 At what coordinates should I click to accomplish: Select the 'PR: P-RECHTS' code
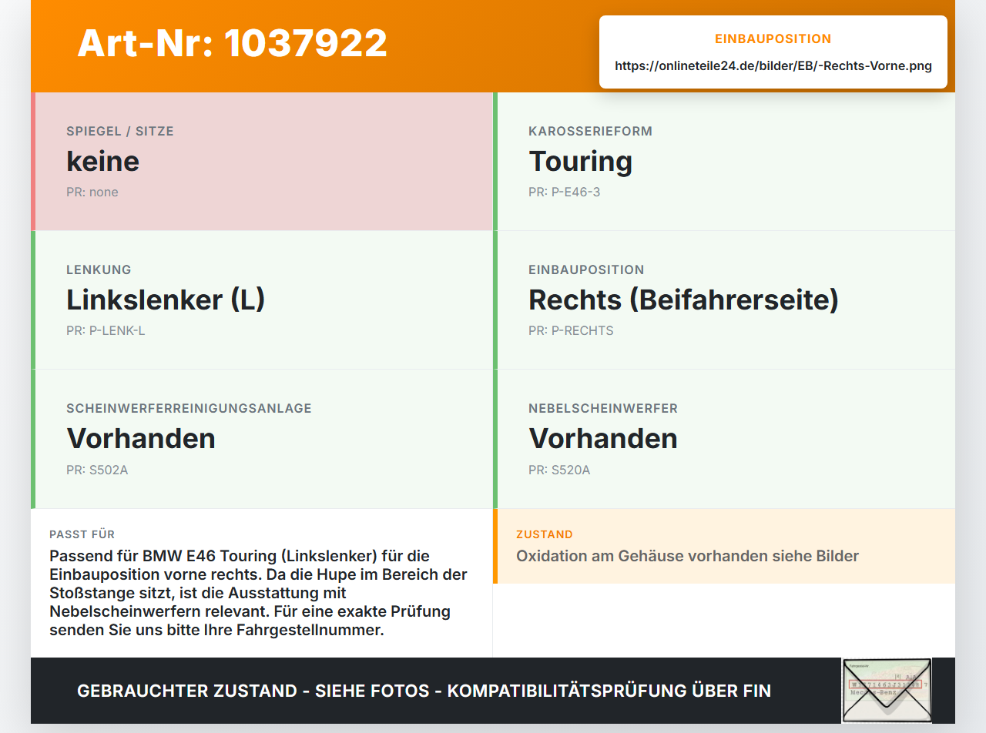click(571, 331)
